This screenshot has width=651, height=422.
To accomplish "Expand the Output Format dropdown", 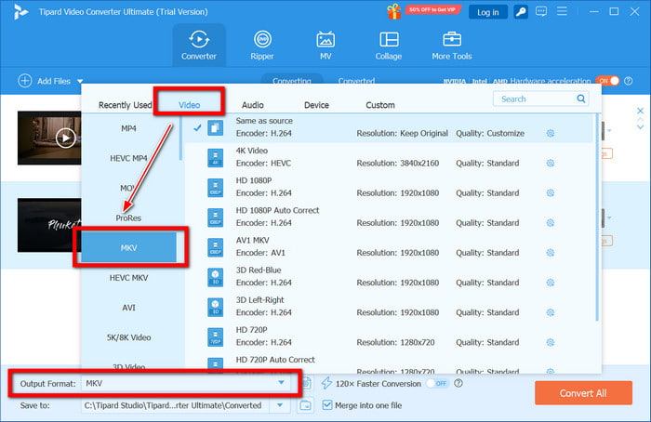I will coord(281,383).
